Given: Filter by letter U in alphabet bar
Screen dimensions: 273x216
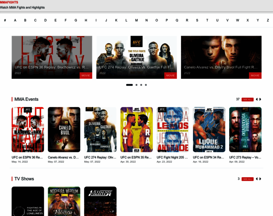Looking at the screenshot, I should pyautogui.click(x=217, y=20).
